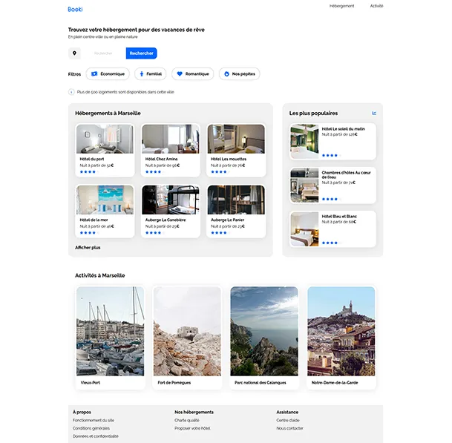Viewport: 452px width, 443px height.
Task: Open Chambres d'hôtes Au cœur de l'eau photo
Action: coord(304,186)
